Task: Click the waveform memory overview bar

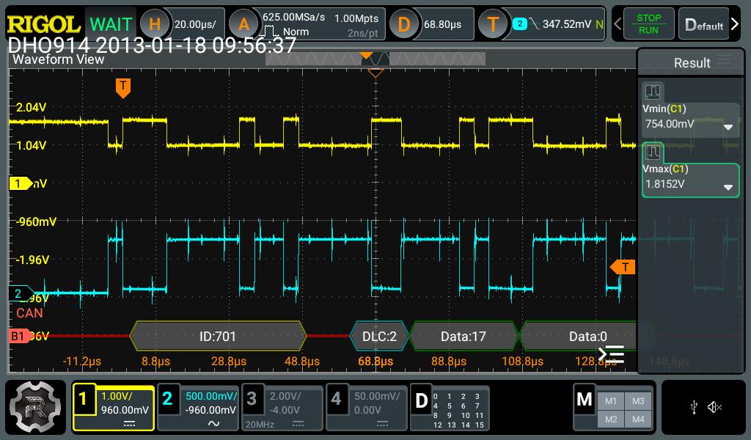Action: click(375, 59)
